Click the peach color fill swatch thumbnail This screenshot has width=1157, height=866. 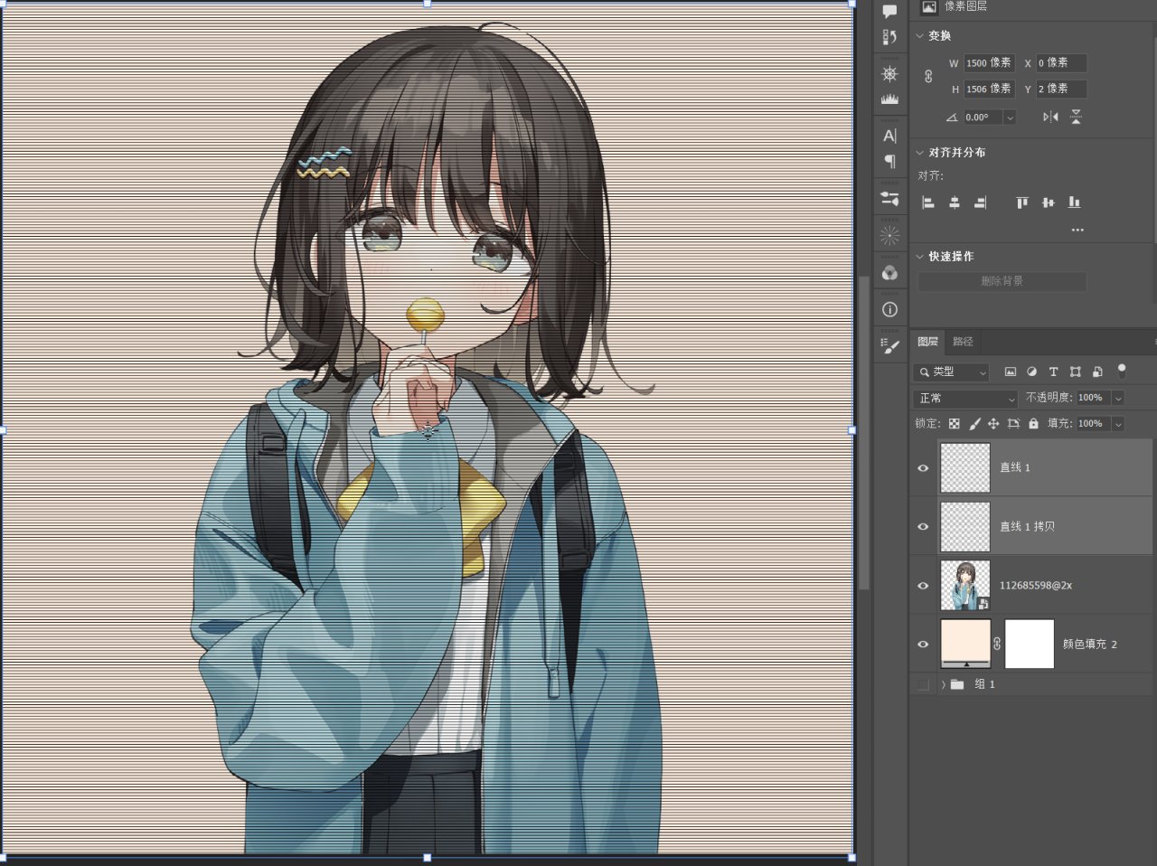pyautogui.click(x=965, y=644)
